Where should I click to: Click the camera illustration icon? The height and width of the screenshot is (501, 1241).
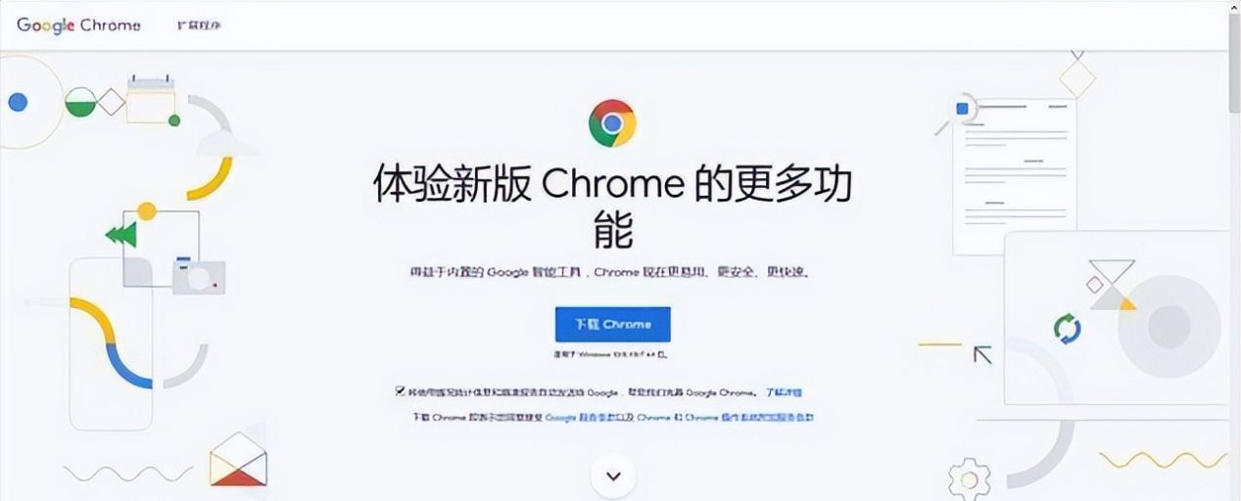[x=199, y=275]
